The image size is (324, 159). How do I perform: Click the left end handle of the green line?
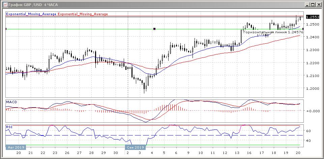tap(6, 29)
